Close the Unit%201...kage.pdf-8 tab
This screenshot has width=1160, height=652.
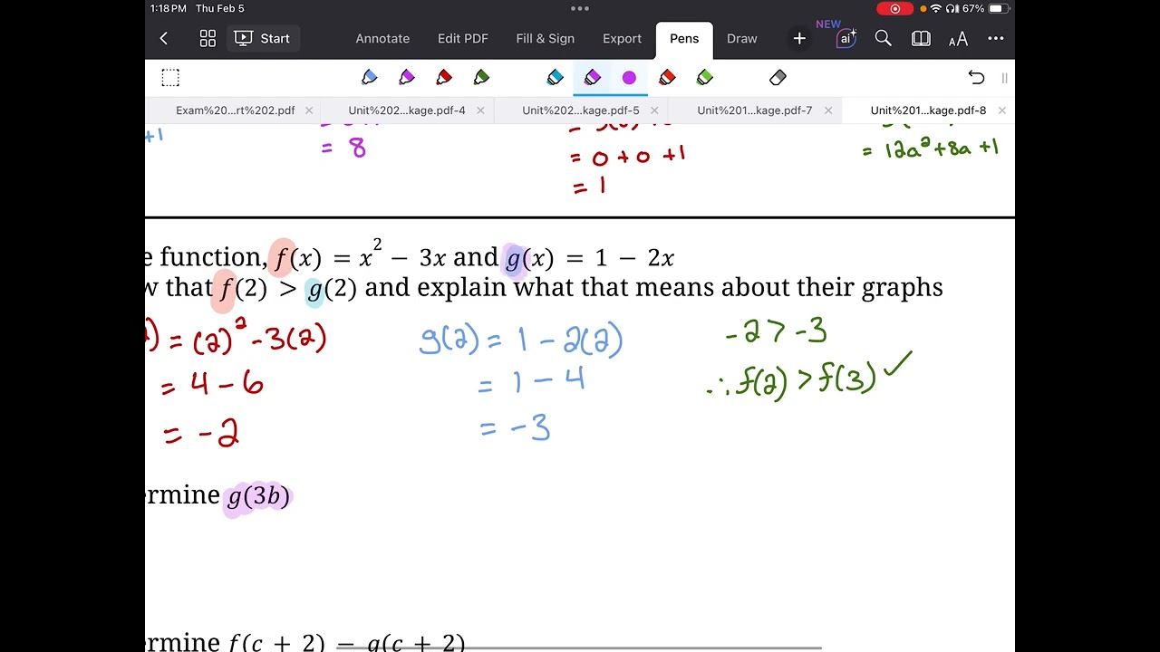click(1001, 110)
